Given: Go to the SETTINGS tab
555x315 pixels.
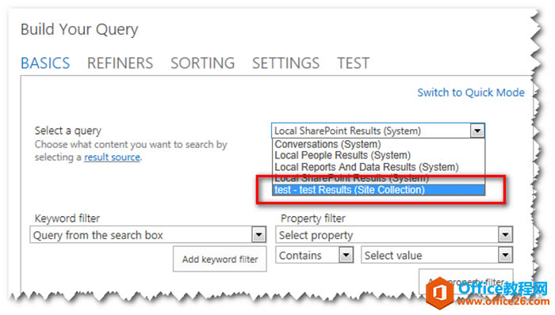Looking at the screenshot, I should click(285, 63).
